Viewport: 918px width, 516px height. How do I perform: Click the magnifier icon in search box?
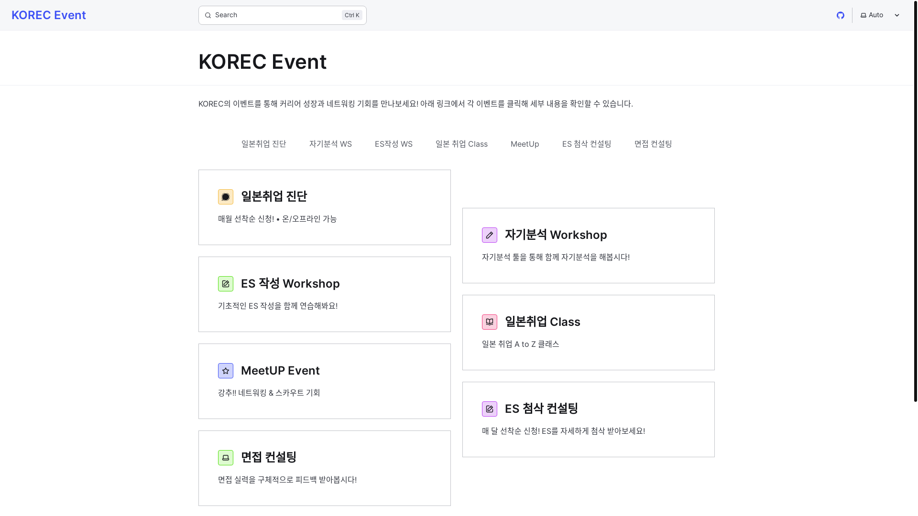tap(208, 15)
